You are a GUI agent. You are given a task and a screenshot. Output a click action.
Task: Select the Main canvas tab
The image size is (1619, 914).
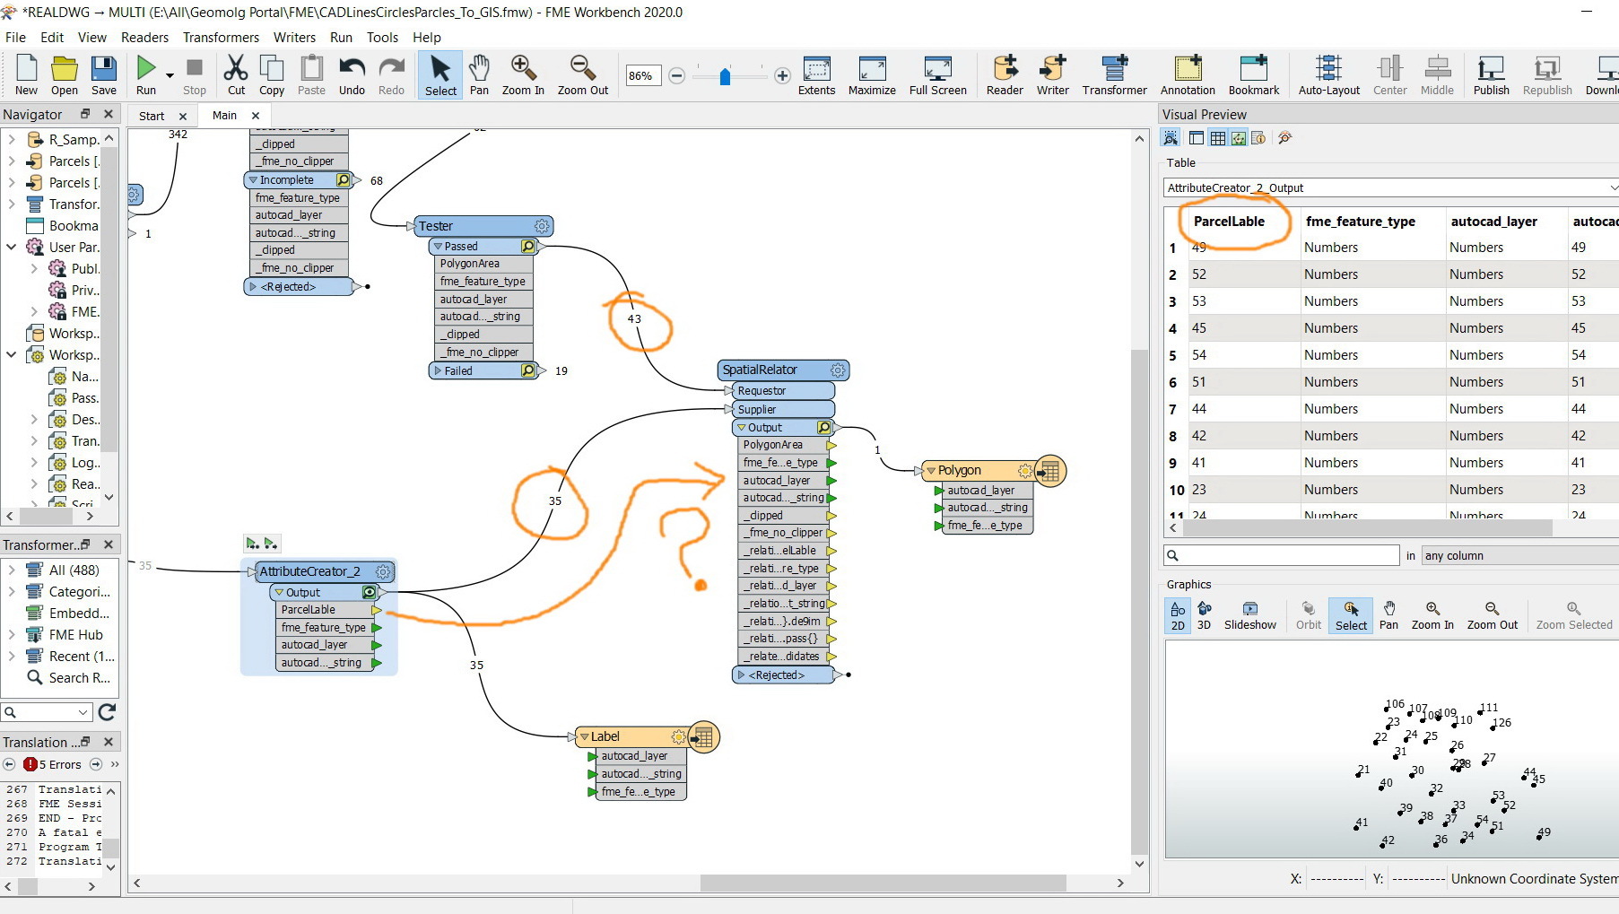click(x=224, y=115)
